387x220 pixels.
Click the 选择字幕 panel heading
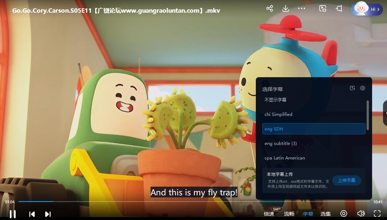pos(273,89)
